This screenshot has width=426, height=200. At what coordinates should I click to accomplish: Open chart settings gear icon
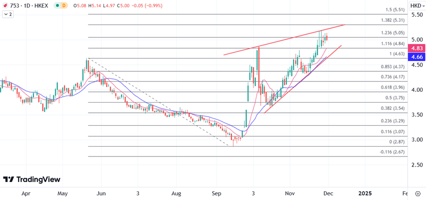tap(418, 193)
